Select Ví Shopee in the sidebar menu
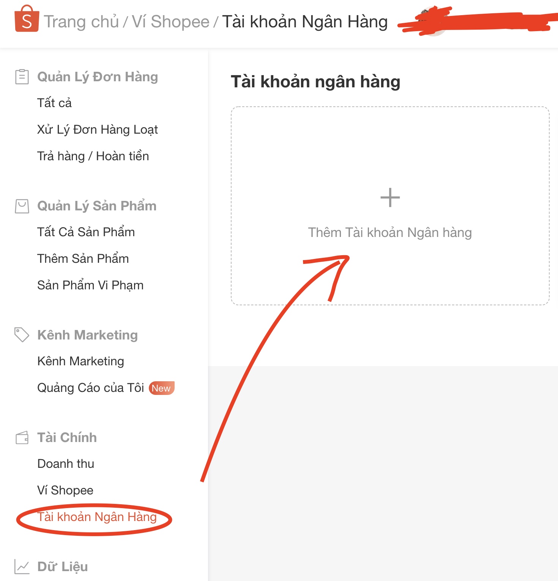The height and width of the screenshot is (581, 558). [x=65, y=490]
